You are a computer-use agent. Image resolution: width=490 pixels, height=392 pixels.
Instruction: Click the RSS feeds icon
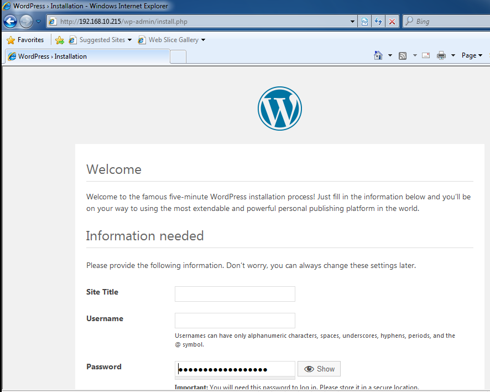pos(403,56)
